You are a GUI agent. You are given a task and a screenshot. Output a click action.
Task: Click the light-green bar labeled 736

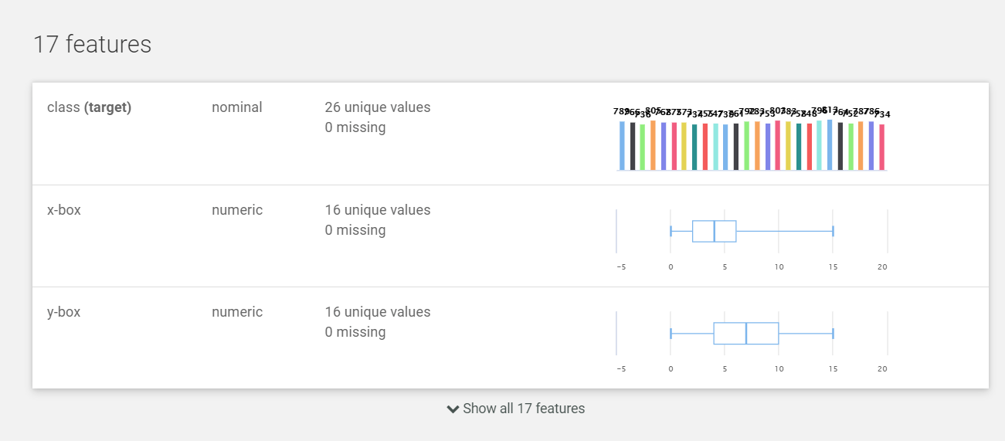[643, 147]
